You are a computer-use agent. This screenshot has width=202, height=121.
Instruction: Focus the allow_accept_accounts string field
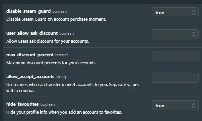(x=175, y=78)
